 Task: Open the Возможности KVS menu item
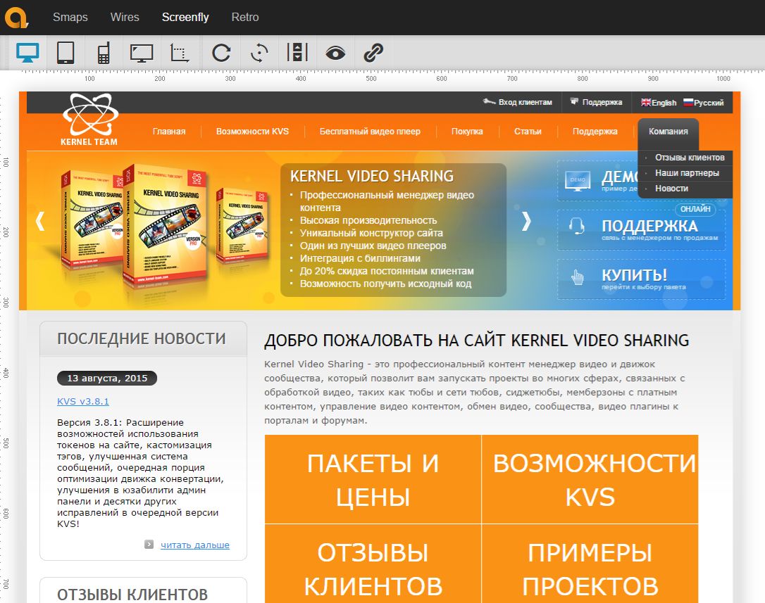pos(252,132)
